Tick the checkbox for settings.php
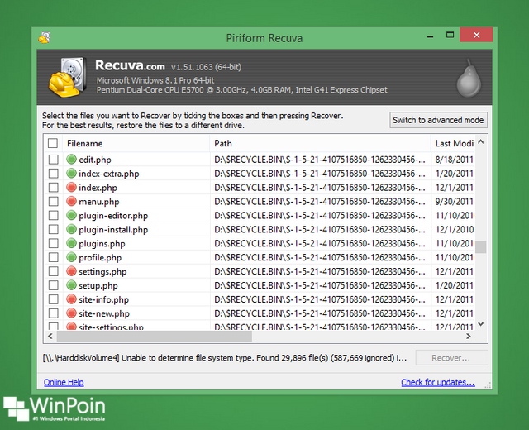The width and height of the screenshot is (529, 430). pos(53,271)
